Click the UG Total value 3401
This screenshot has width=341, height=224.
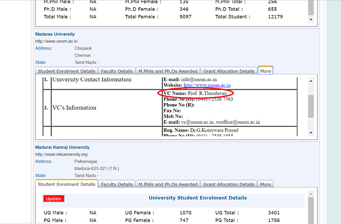click(x=274, y=213)
